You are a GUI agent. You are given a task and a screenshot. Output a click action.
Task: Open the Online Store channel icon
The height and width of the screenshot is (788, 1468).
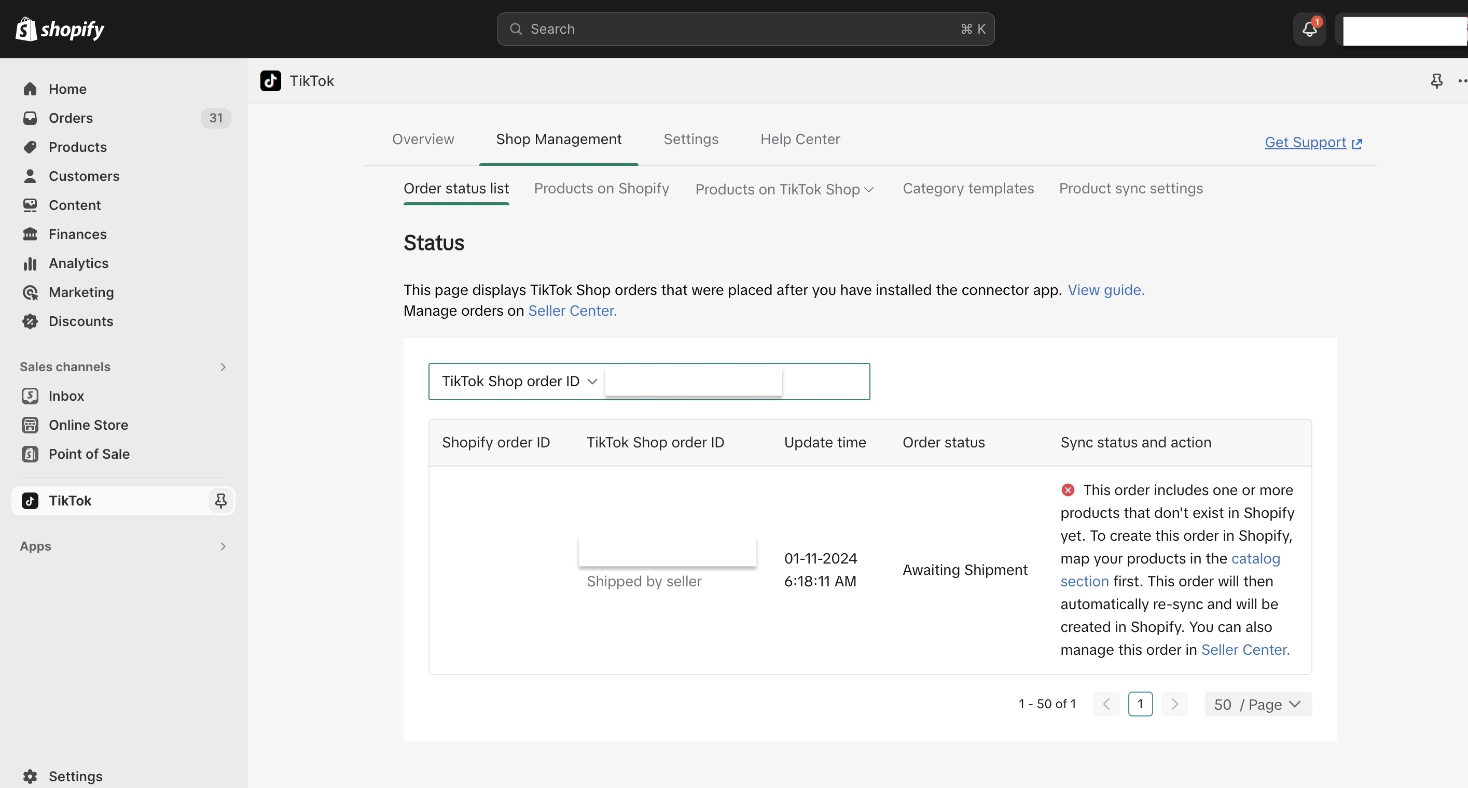[x=30, y=425]
